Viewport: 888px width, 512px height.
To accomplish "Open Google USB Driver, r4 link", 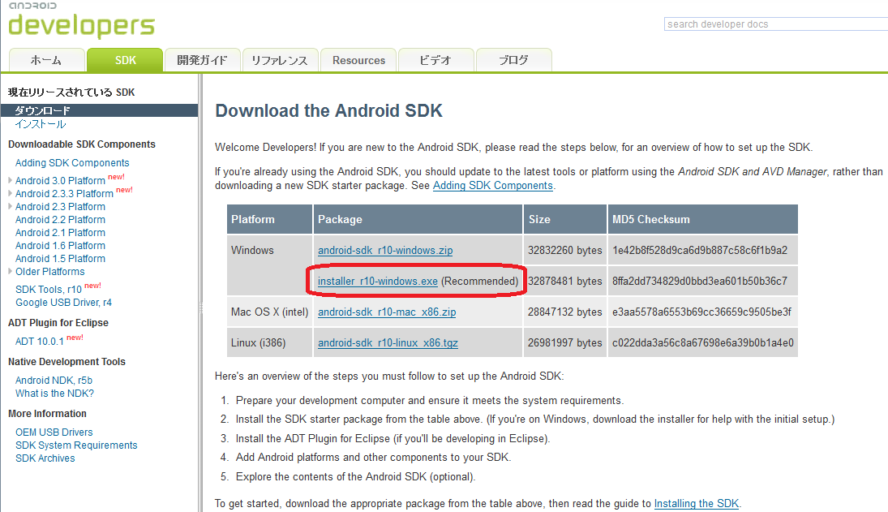I will tap(63, 303).
